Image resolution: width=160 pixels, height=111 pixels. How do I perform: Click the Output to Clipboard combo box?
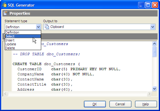99,27
